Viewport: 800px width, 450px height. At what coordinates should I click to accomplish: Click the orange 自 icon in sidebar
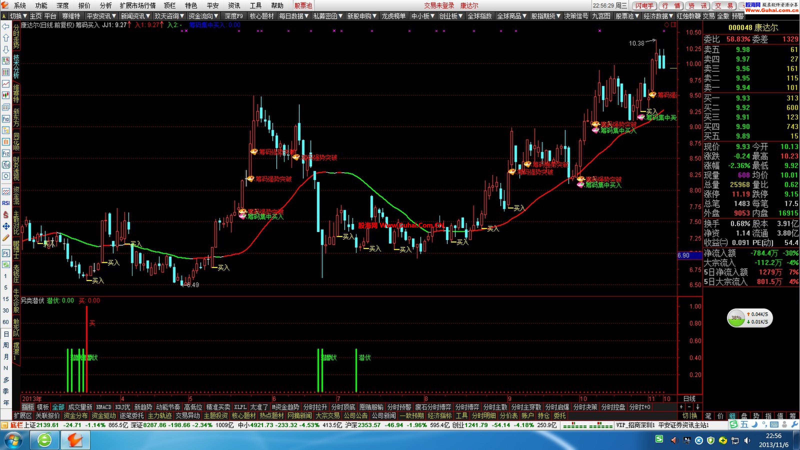click(5, 141)
